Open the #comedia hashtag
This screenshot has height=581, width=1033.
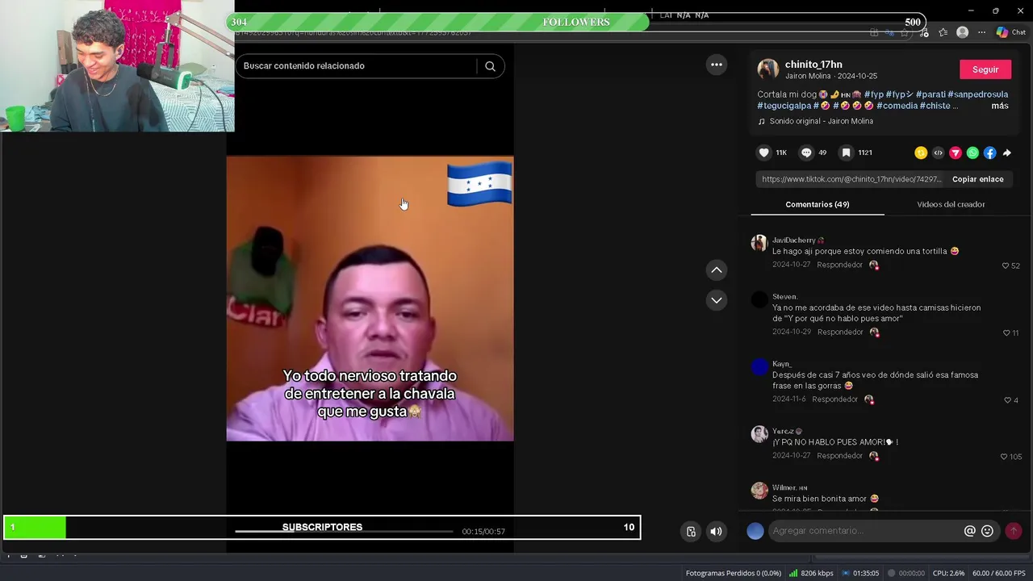click(897, 106)
